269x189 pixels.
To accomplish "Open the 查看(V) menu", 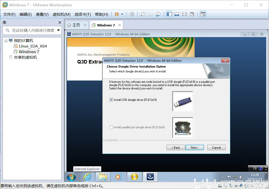I will [42, 14].
